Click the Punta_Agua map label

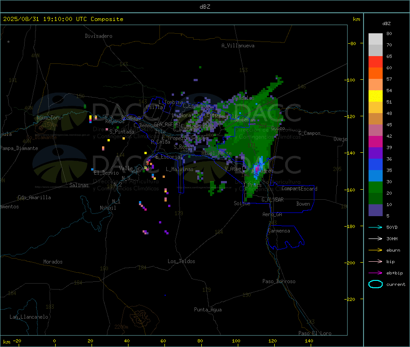coord(208,310)
